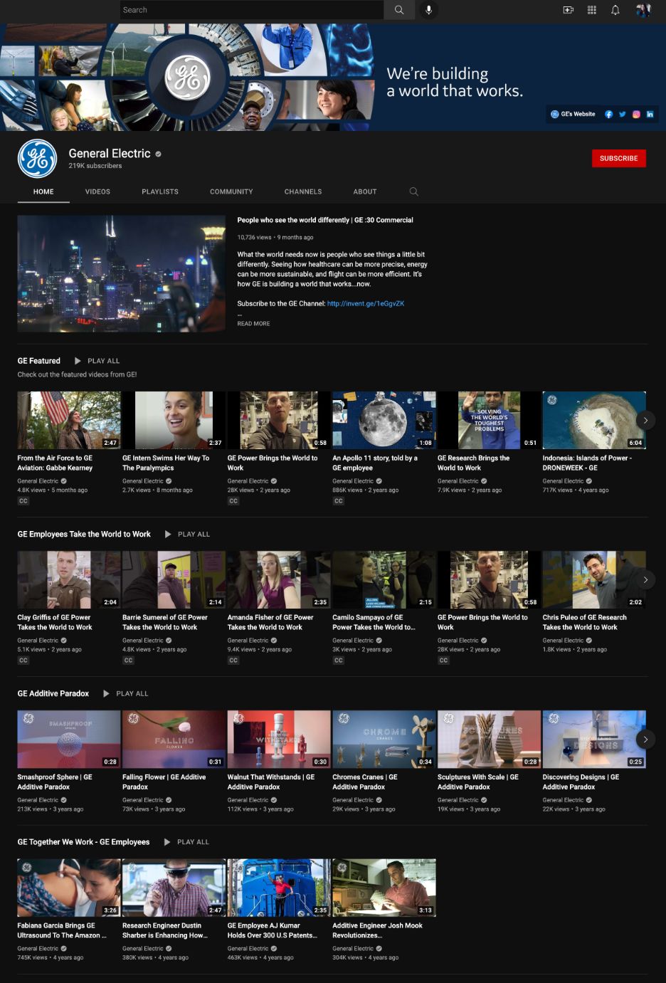Play the featured city skyline video thumbnail

[122, 274]
